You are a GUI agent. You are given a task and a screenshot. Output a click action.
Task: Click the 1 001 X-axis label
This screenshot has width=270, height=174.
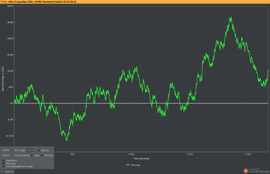pos(131,154)
